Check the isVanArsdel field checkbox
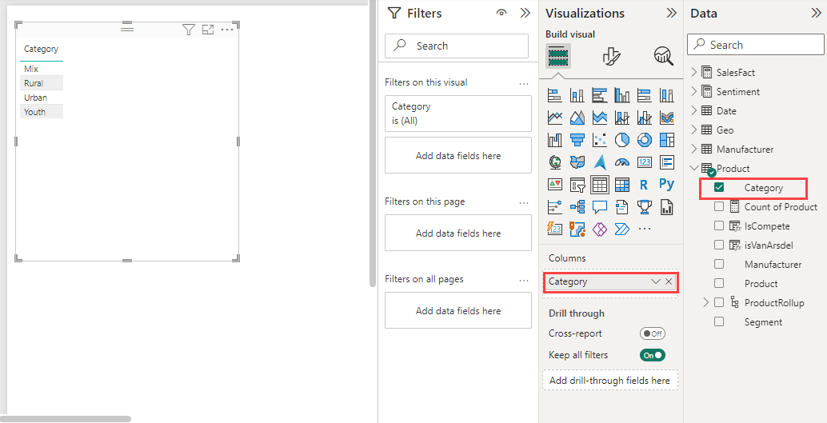 pyautogui.click(x=719, y=245)
